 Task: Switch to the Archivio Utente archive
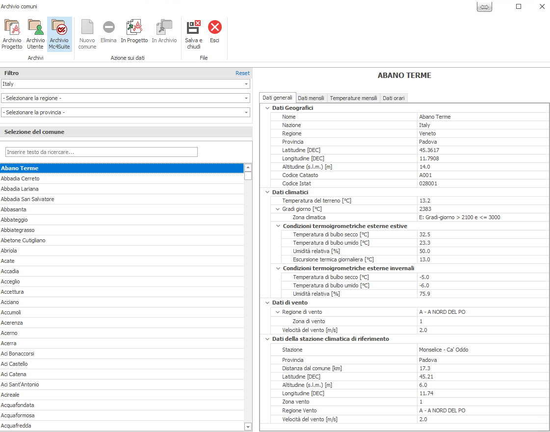click(x=35, y=33)
